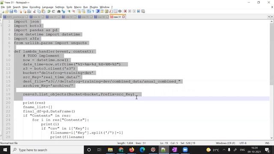Open the Plugins menu
Image resolution: width=274 pixels, height=154 pixels.
tap(94, 7)
